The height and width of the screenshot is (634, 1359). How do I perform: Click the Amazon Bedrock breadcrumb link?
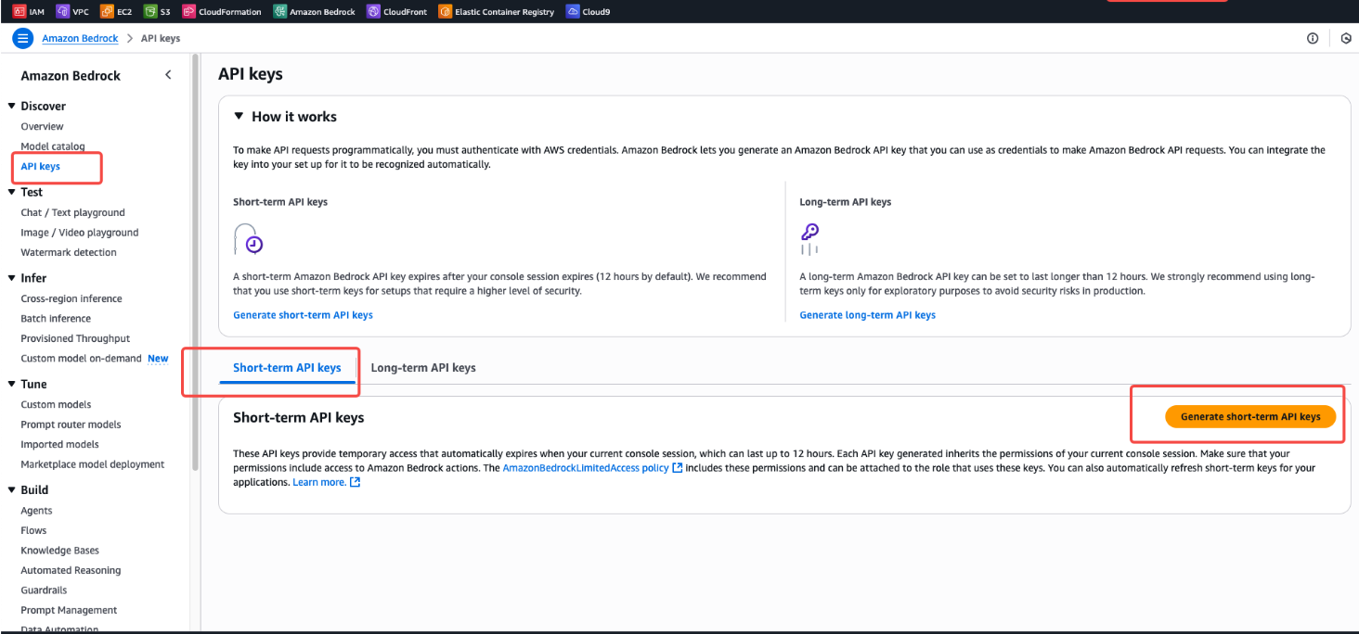click(x=80, y=39)
